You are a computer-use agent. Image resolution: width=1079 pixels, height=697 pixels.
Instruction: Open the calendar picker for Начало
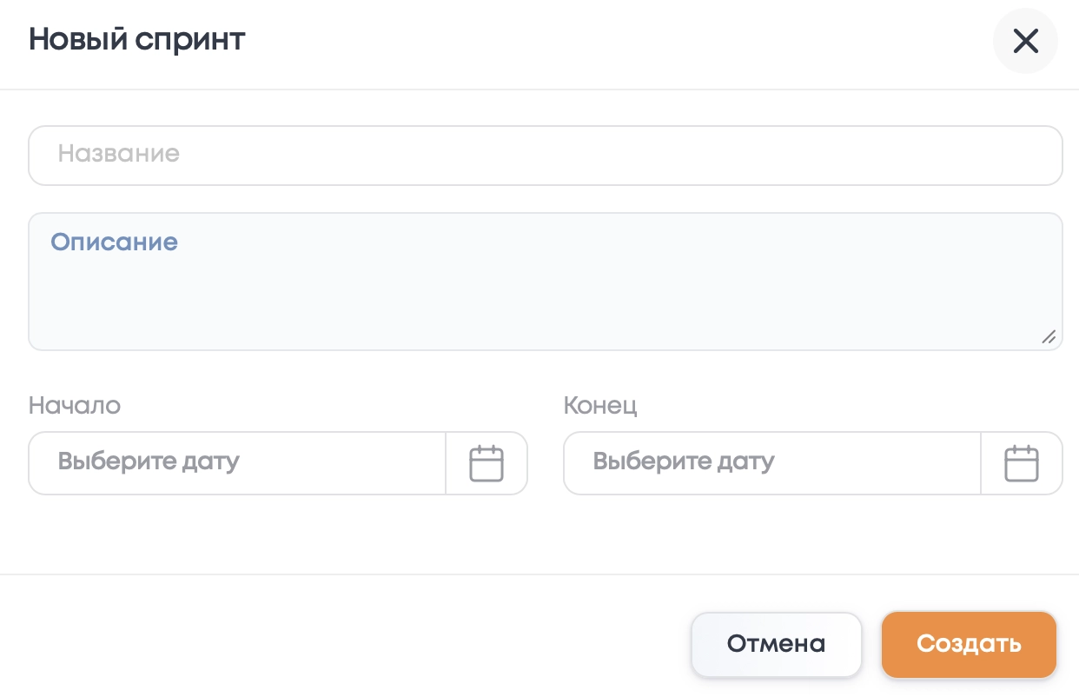(x=487, y=463)
